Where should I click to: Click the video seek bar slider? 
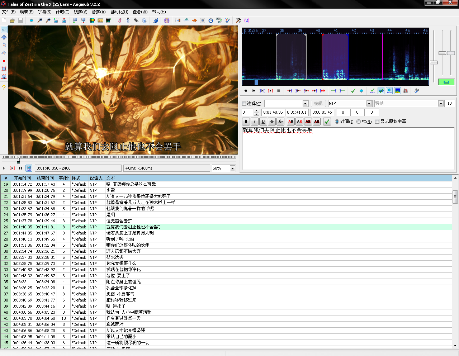(x=119, y=160)
